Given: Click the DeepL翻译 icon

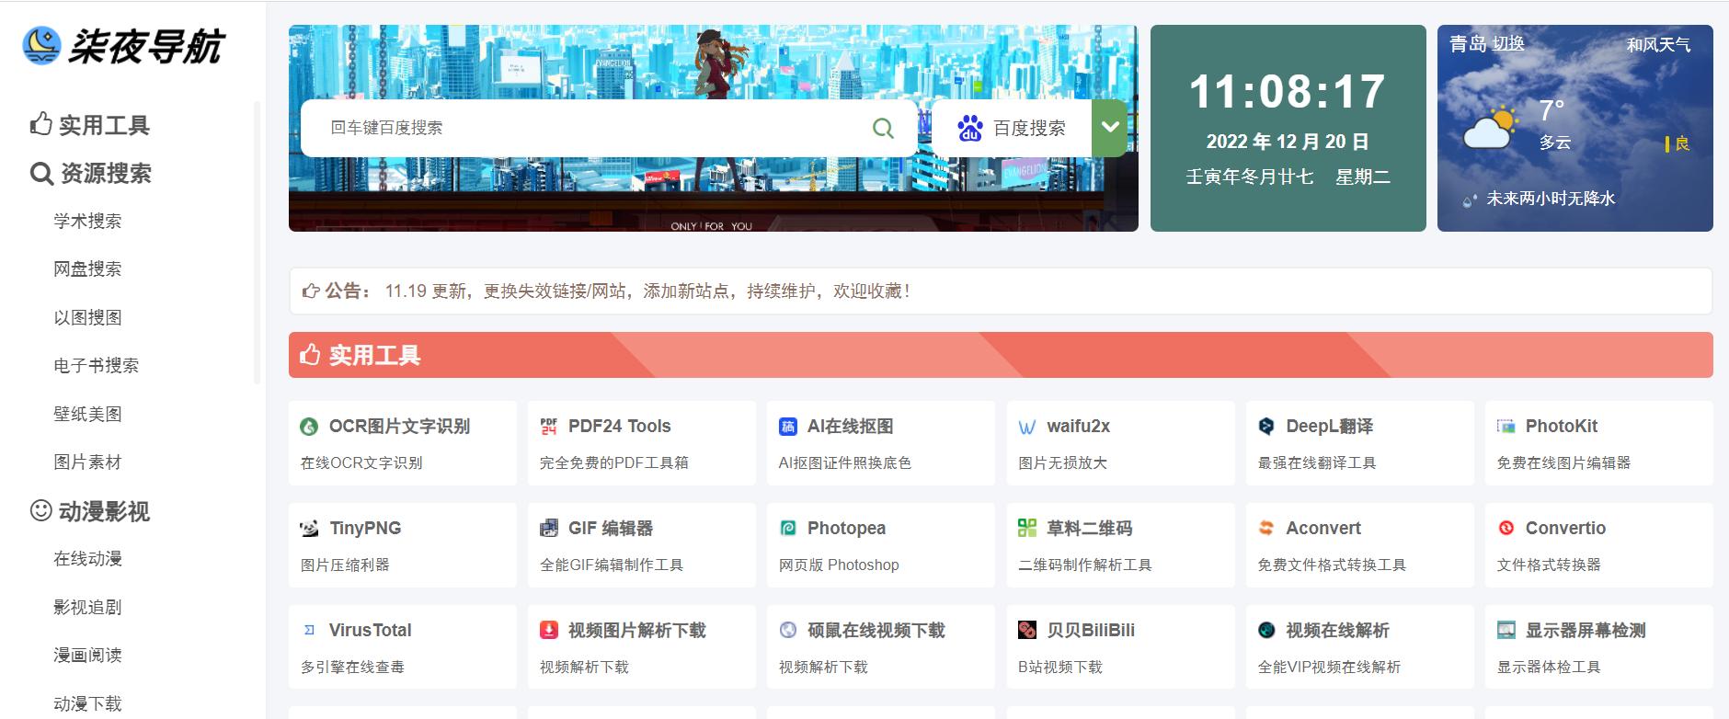Looking at the screenshot, I should [1266, 427].
